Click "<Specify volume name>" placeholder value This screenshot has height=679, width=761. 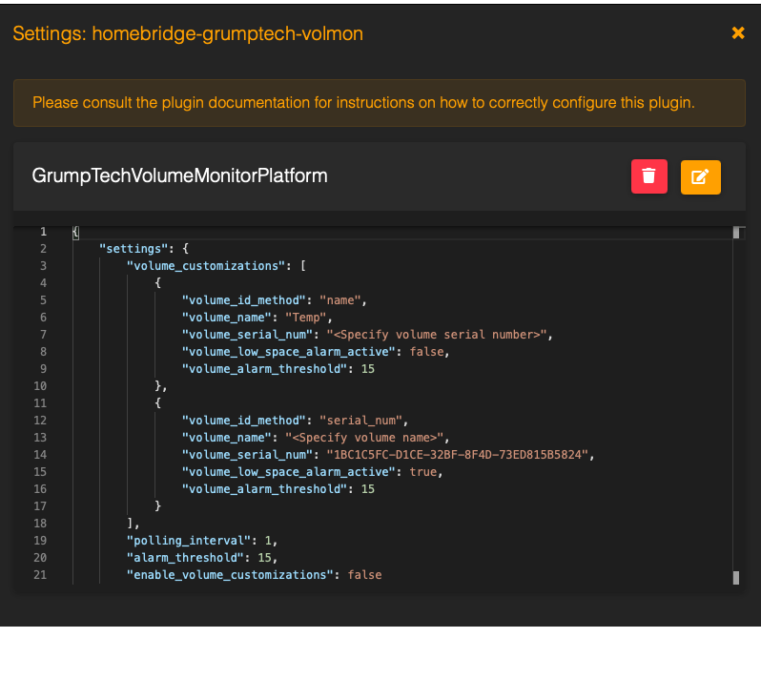[364, 438]
